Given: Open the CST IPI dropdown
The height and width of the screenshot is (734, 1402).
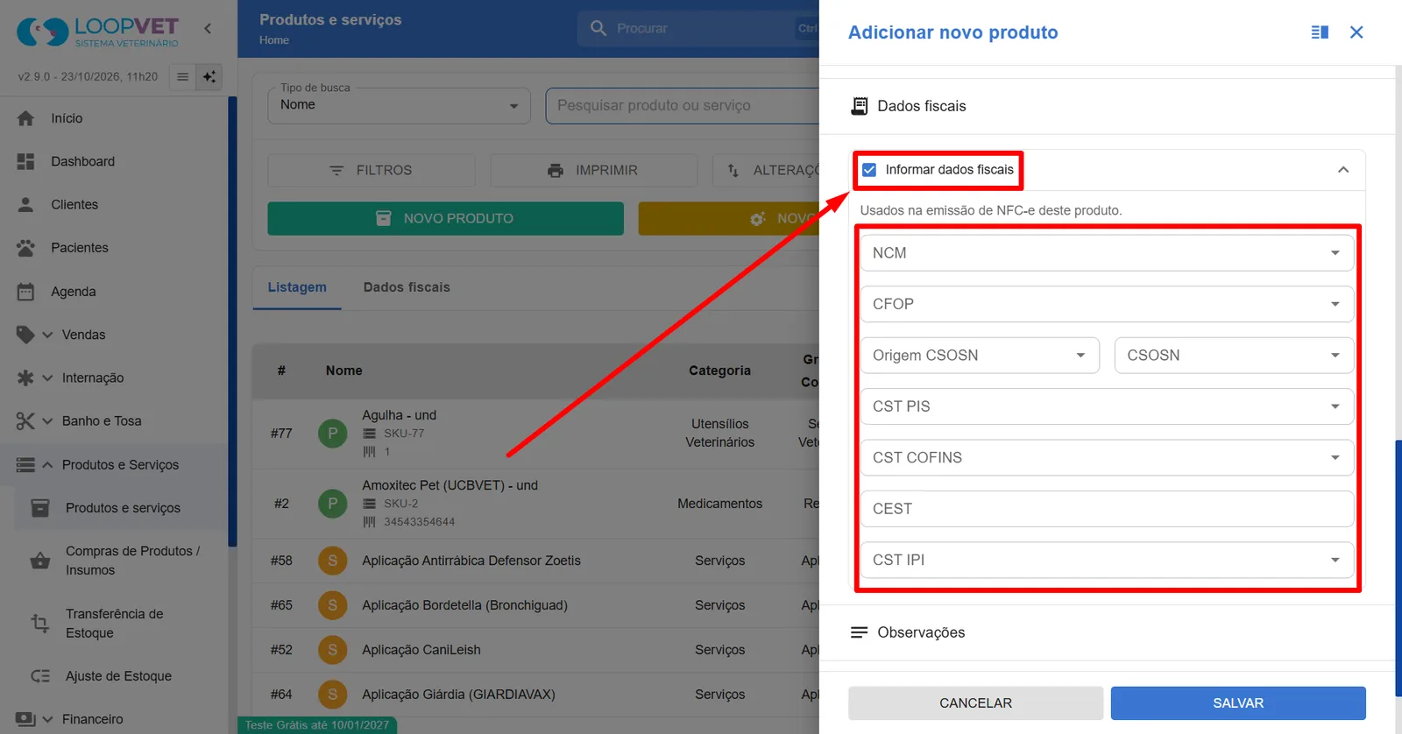Looking at the screenshot, I should click(x=1108, y=561).
